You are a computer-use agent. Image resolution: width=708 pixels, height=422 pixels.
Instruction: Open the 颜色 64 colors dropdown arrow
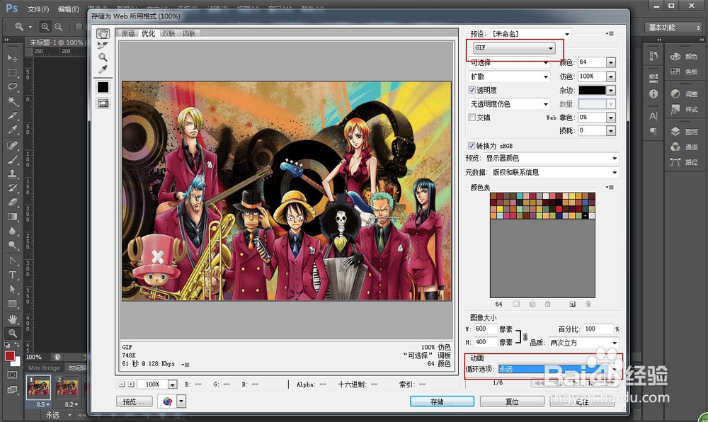tap(611, 62)
